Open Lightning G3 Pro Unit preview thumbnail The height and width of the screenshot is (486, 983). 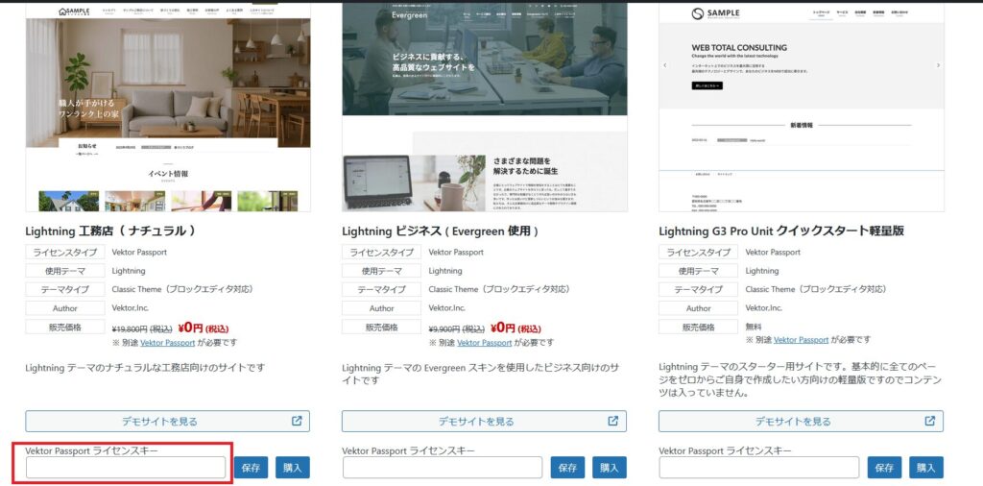coord(802,108)
